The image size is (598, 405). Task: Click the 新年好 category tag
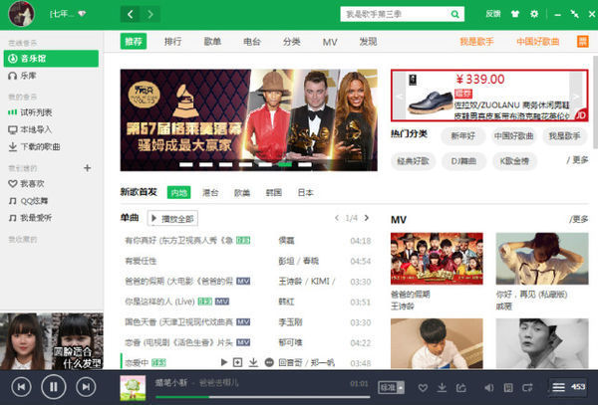point(463,136)
